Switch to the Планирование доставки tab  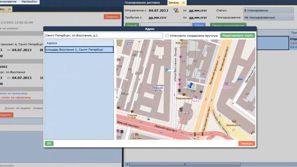tap(142, 3)
